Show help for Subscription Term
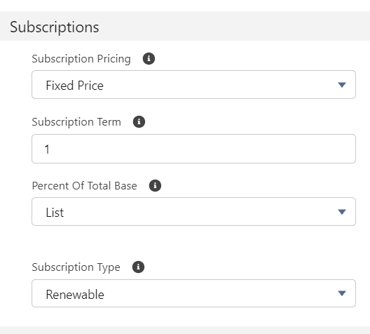This screenshot has height=334, width=370. point(139,121)
